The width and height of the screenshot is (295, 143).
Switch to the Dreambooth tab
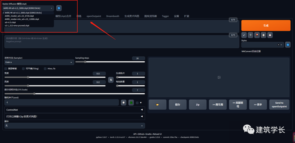click(x=113, y=16)
